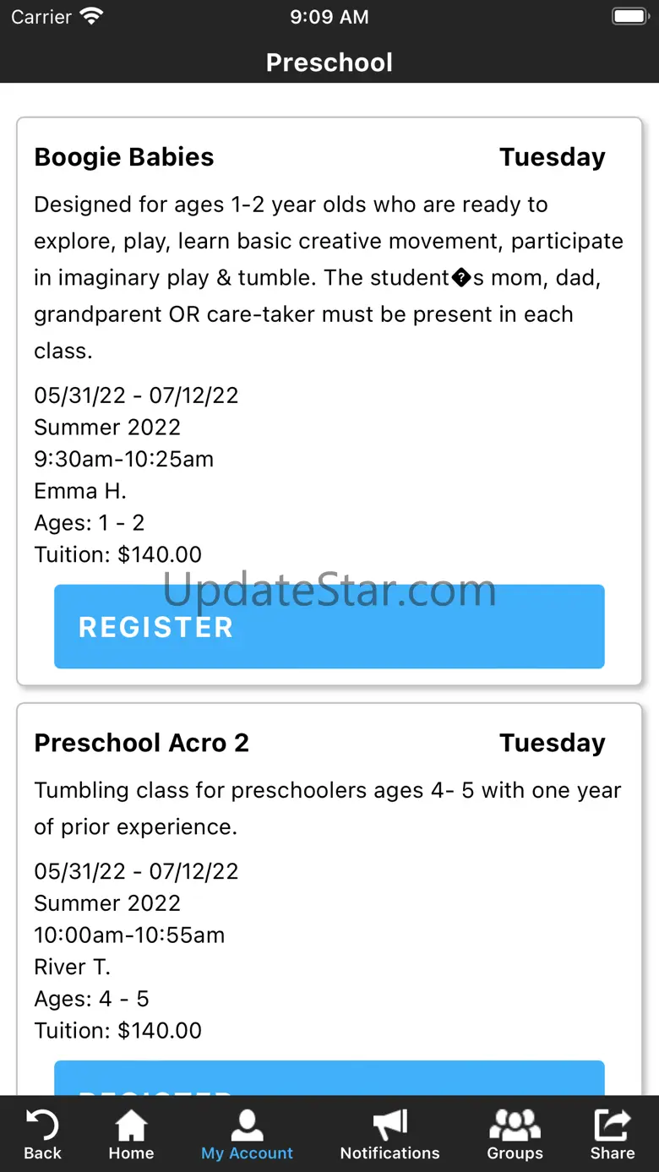The width and height of the screenshot is (659, 1172).
Task: Tap the battery indicator icon
Action: click(x=629, y=17)
